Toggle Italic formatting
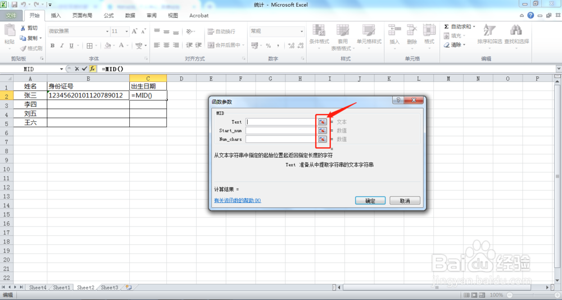Screen dimensions: 562x300 click(62, 46)
